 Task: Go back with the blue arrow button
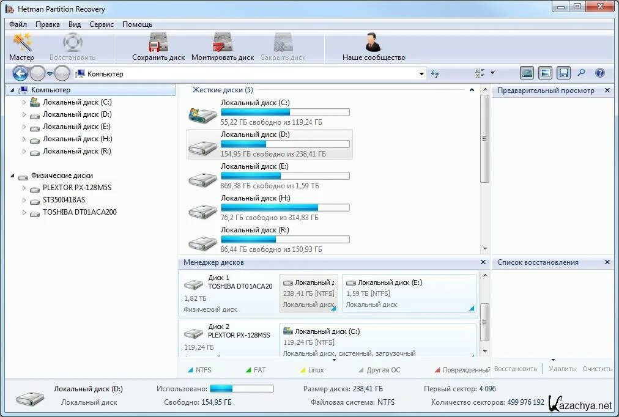[21, 73]
